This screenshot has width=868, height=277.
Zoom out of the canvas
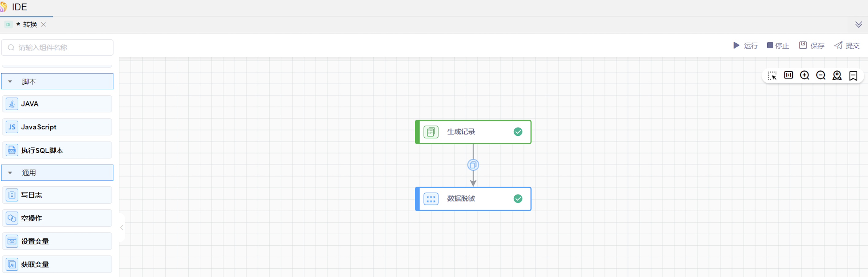pyautogui.click(x=820, y=75)
